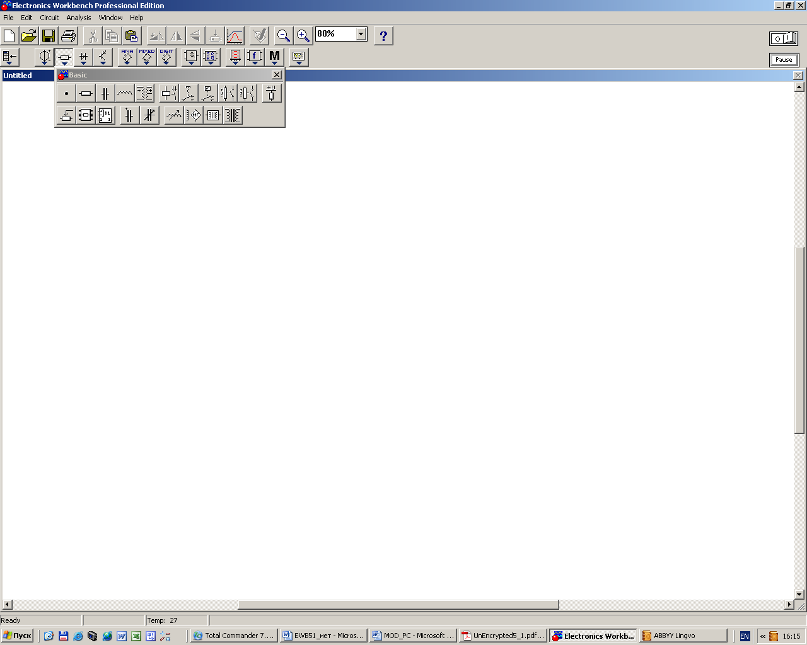Open the Favorites parts bin
Screen dimensions: 807x645
[x=10, y=57]
